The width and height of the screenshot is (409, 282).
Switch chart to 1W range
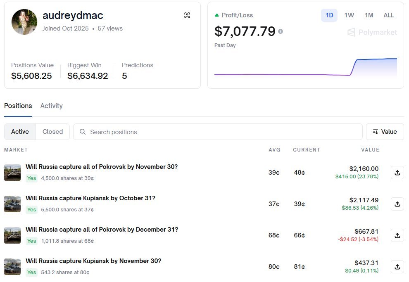pyautogui.click(x=349, y=15)
